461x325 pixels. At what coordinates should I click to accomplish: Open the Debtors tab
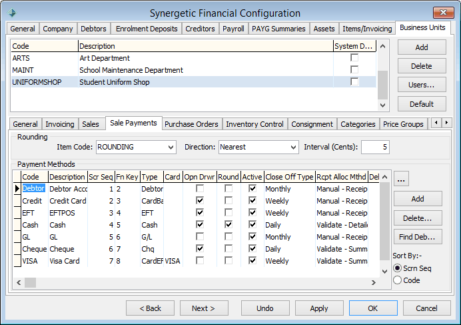93,29
